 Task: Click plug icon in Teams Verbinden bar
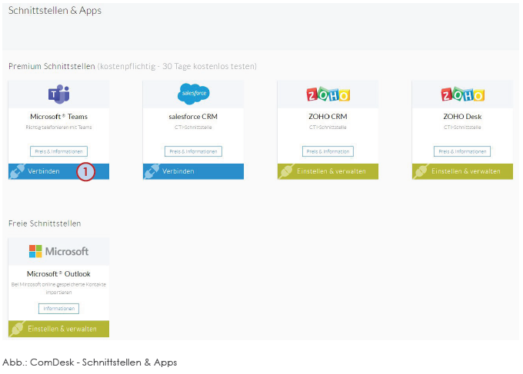point(17,171)
